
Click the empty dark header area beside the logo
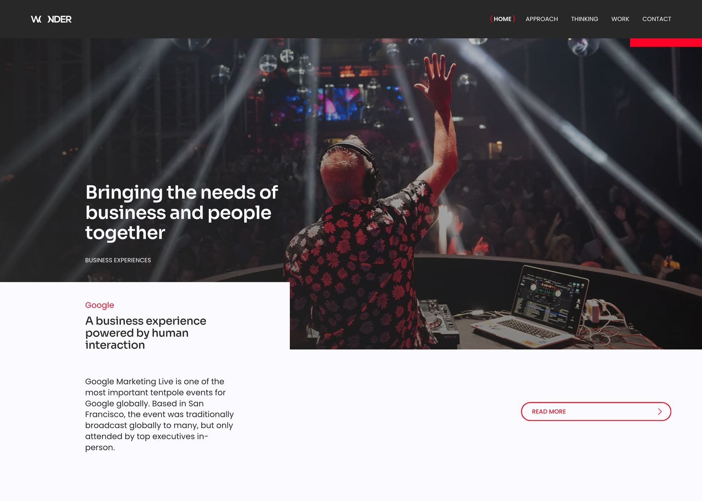point(278,19)
